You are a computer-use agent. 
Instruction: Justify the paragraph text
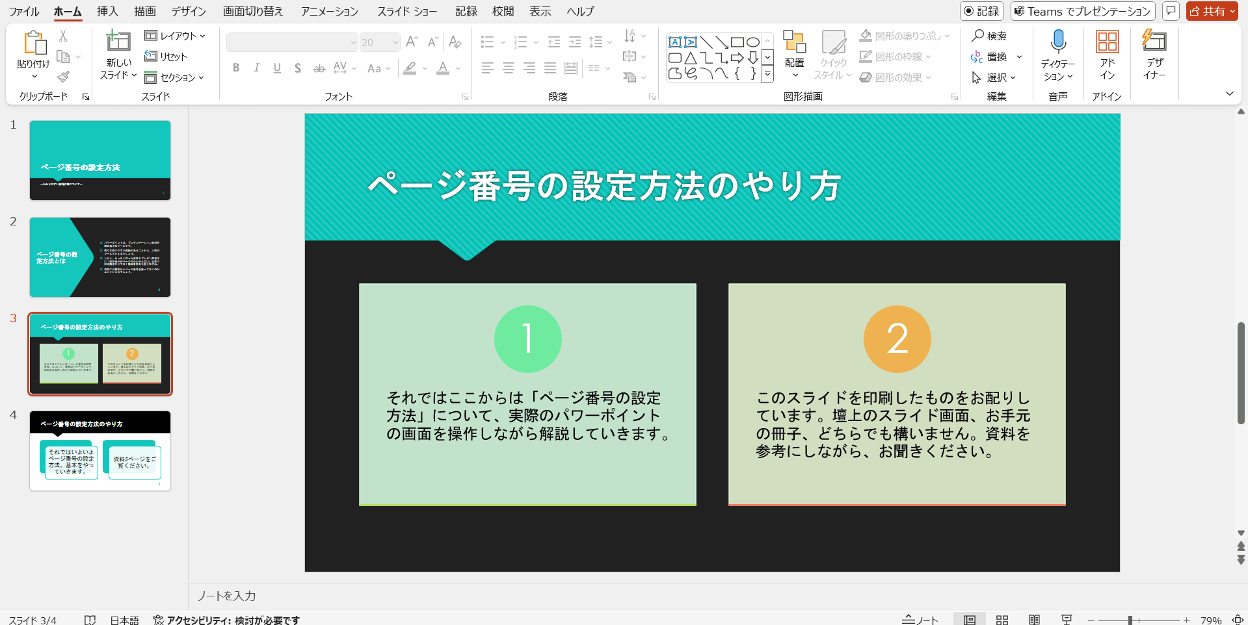pyautogui.click(x=550, y=68)
